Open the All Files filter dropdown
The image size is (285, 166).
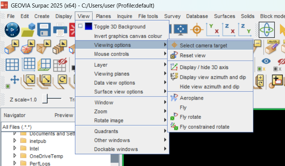(x=38, y=127)
